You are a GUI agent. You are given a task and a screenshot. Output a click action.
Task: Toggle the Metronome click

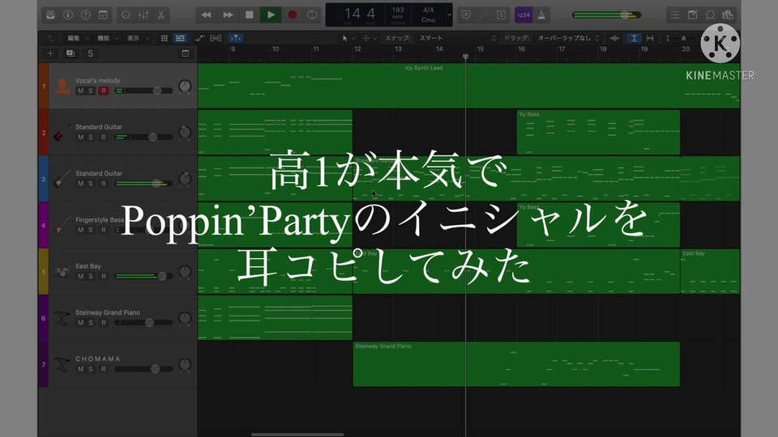pos(541,15)
